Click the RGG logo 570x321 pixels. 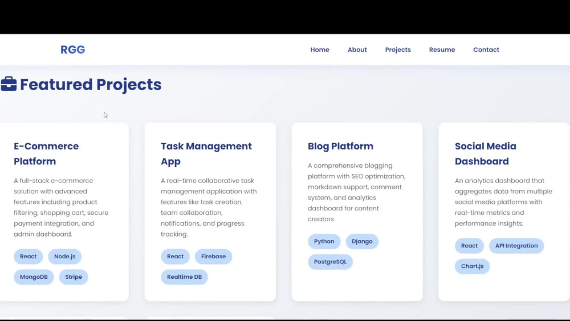[x=73, y=50]
